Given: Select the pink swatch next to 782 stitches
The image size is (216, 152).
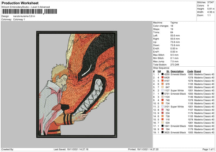Looking at the screenshot, I should pyautogui.click(x=162, y=110).
